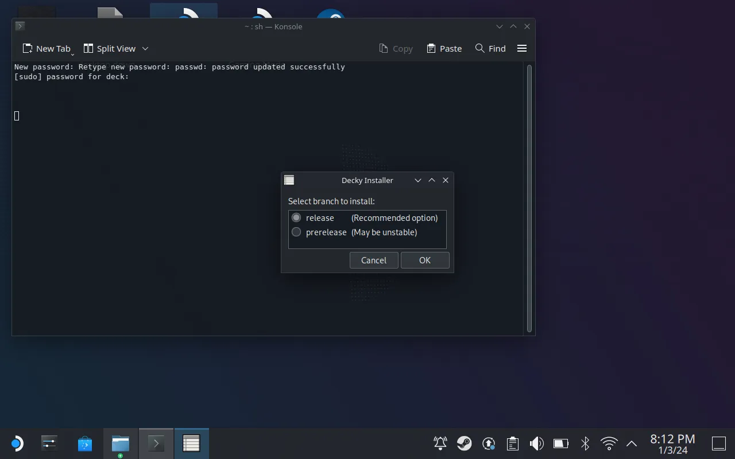Screen dimensions: 735x459
Task: Open Bluetooth settings in tray
Action: [x=585, y=444]
